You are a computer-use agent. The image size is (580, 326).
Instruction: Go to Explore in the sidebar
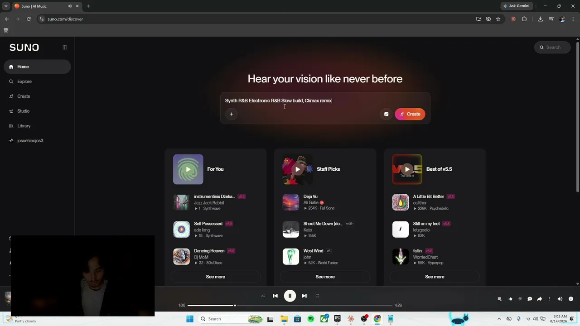(x=37, y=81)
